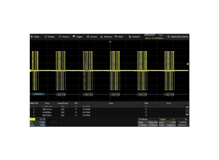
Task: Click the 2023/5/11 date readout
Action: [182, 125]
